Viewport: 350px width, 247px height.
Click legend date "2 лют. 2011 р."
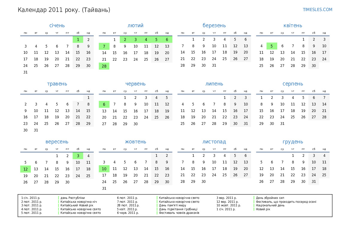tap(31, 202)
